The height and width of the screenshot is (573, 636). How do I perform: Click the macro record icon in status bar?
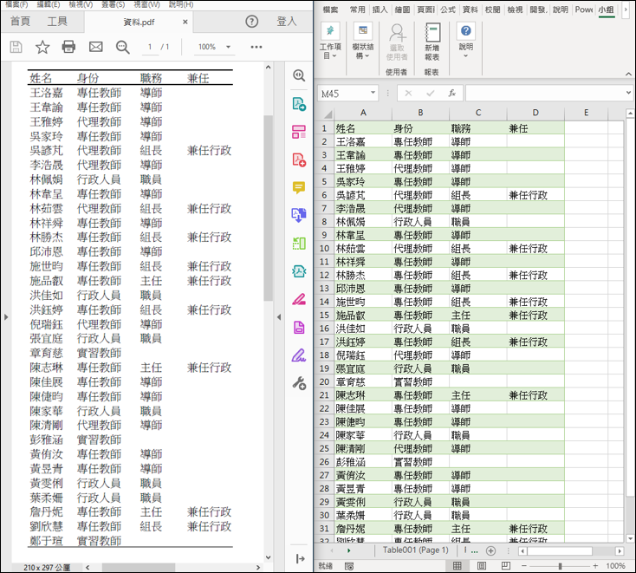coord(349,566)
